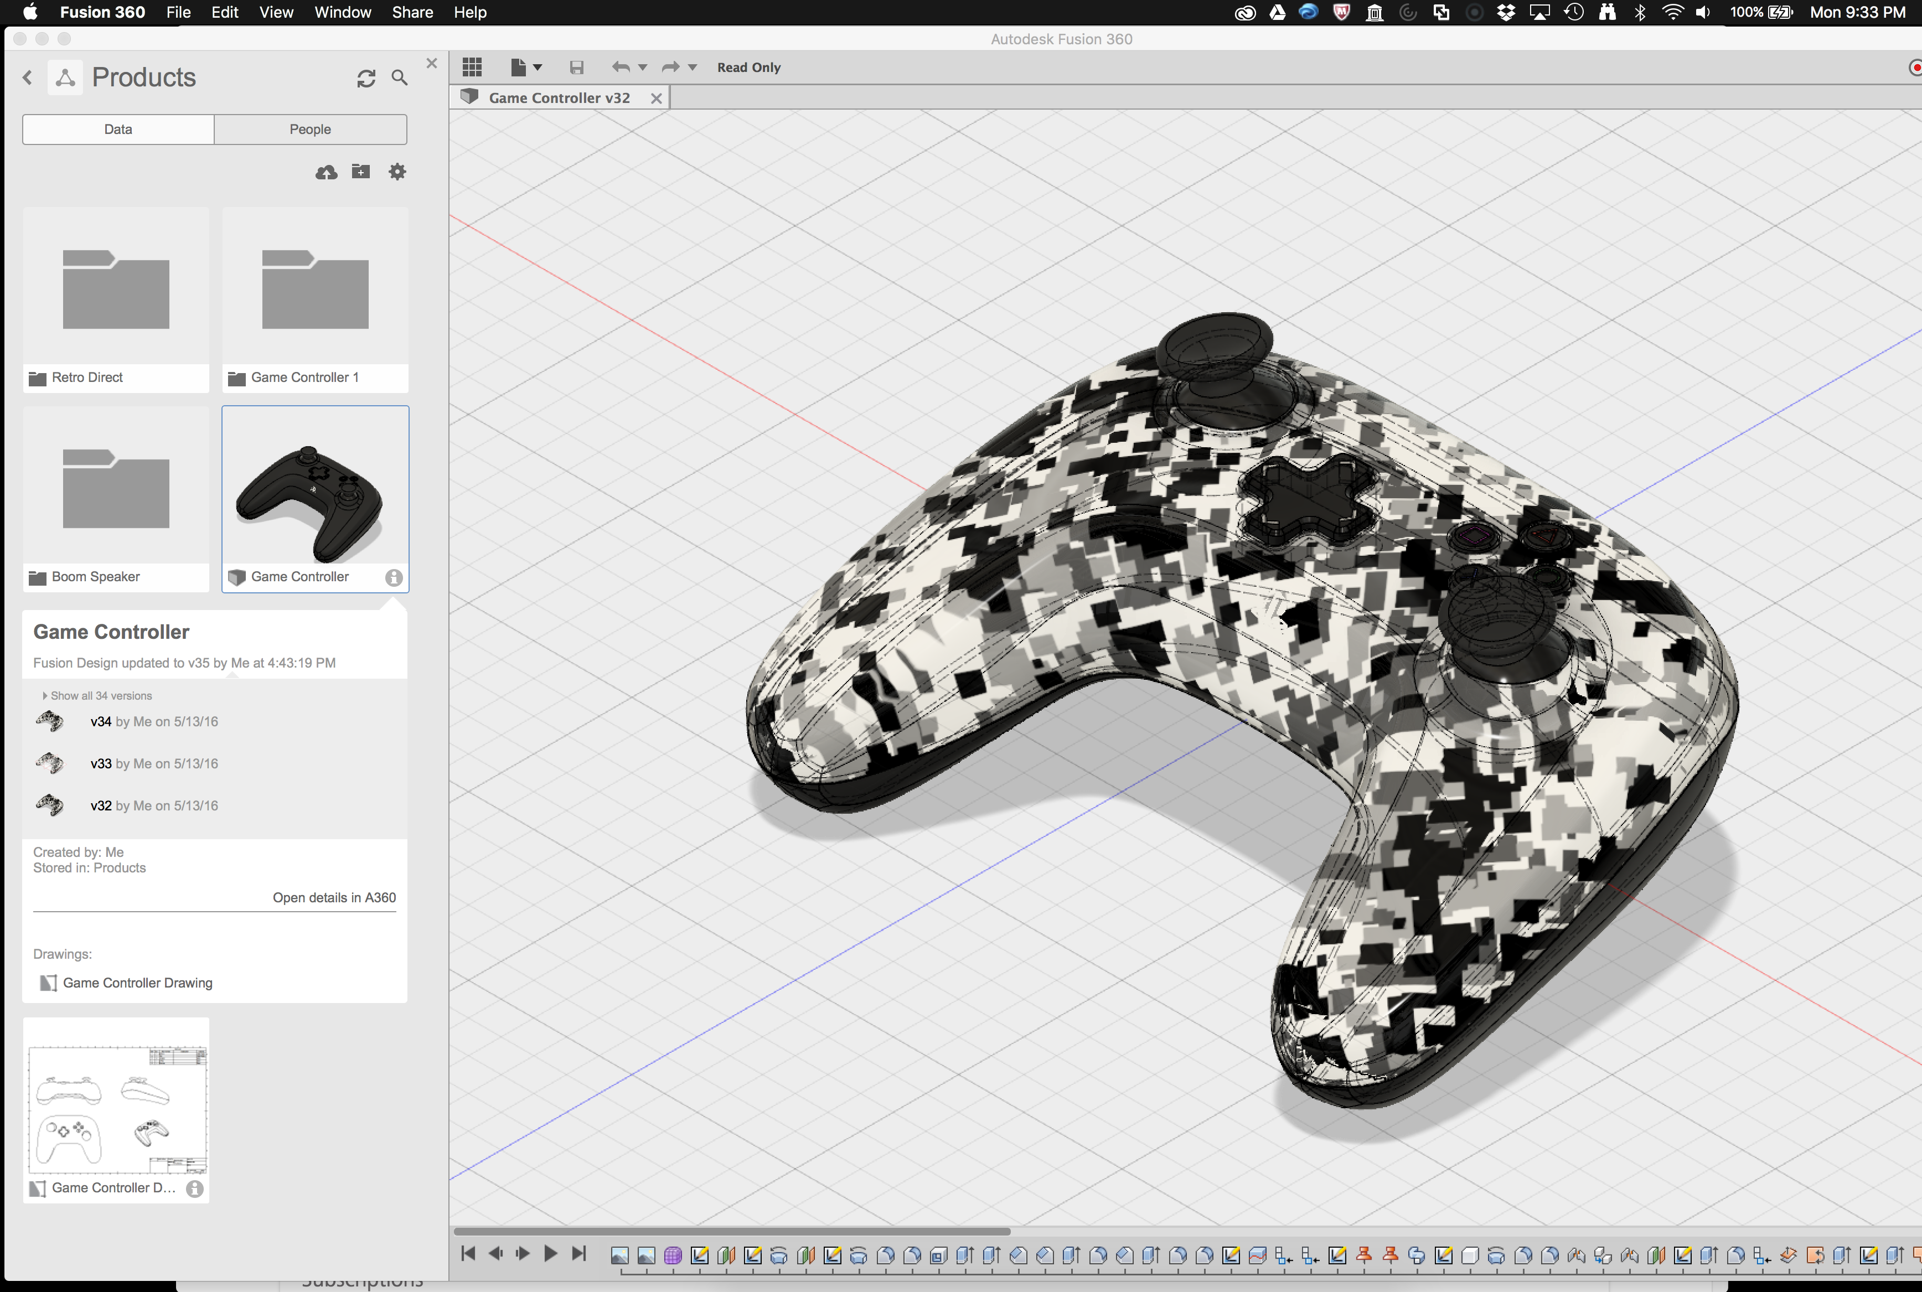The image size is (1922, 1292).
Task: Select the Game Controller design thumbnail
Action: 316,499
